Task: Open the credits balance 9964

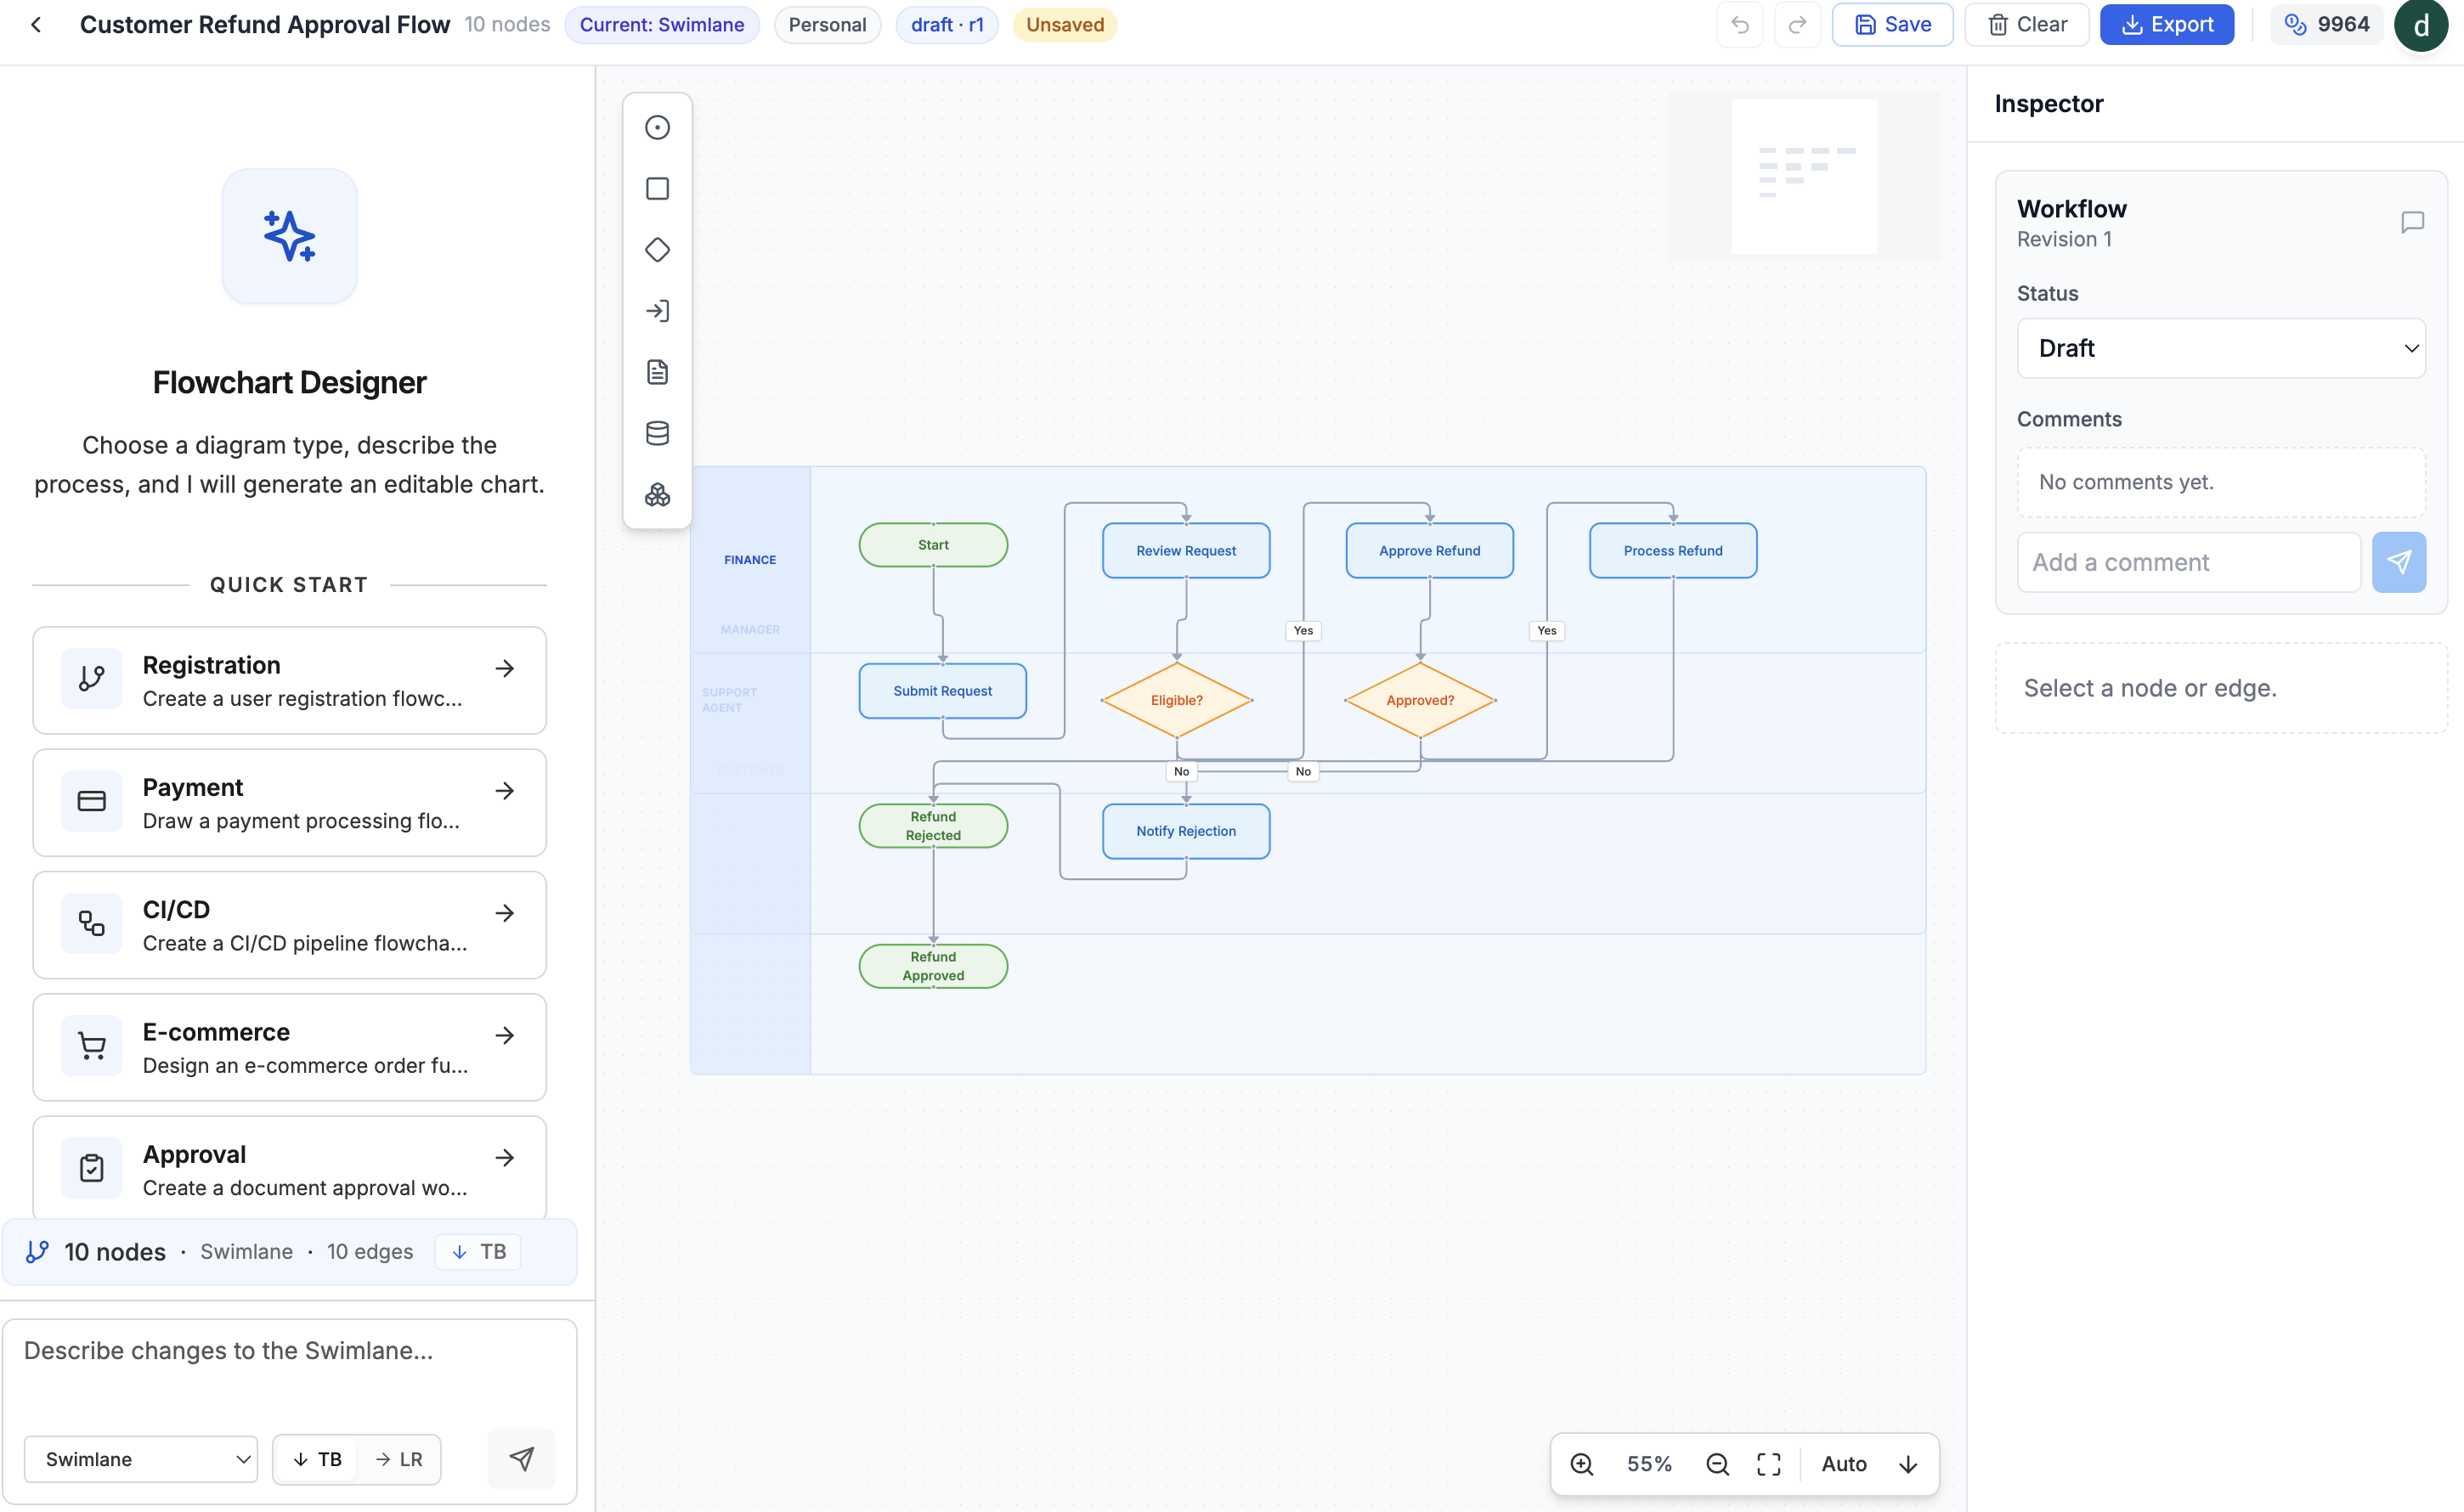Action: (x=2326, y=25)
